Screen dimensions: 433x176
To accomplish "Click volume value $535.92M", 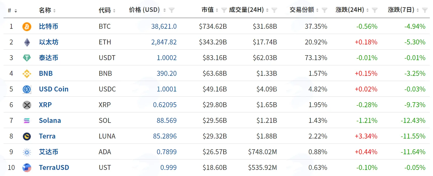I will (x=263, y=168).
